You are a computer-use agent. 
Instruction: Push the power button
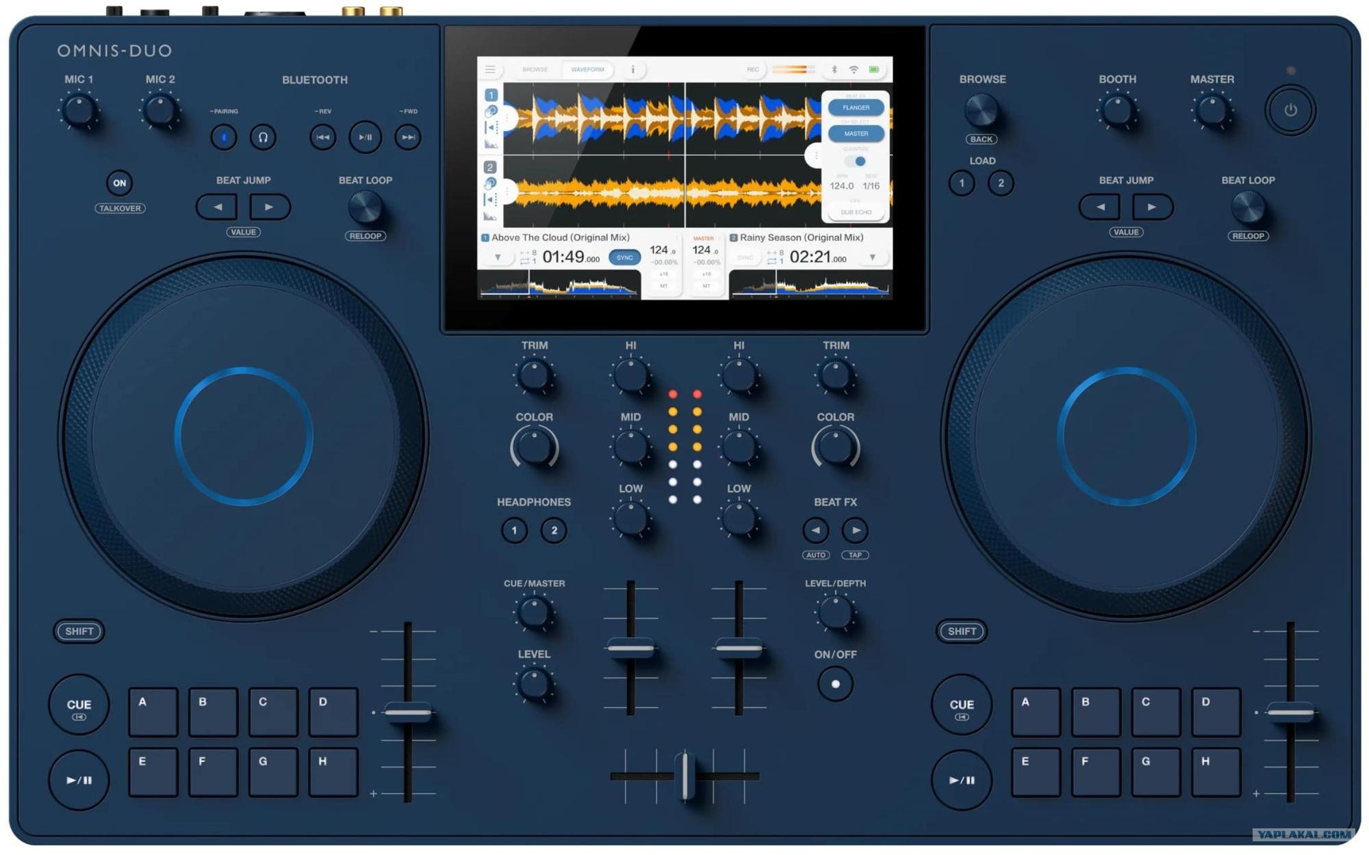(x=1290, y=110)
